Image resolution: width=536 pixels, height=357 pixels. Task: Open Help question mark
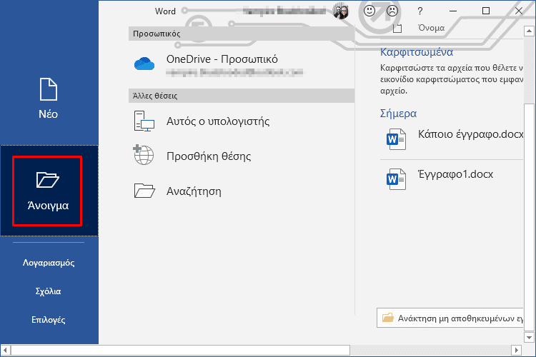coord(420,11)
